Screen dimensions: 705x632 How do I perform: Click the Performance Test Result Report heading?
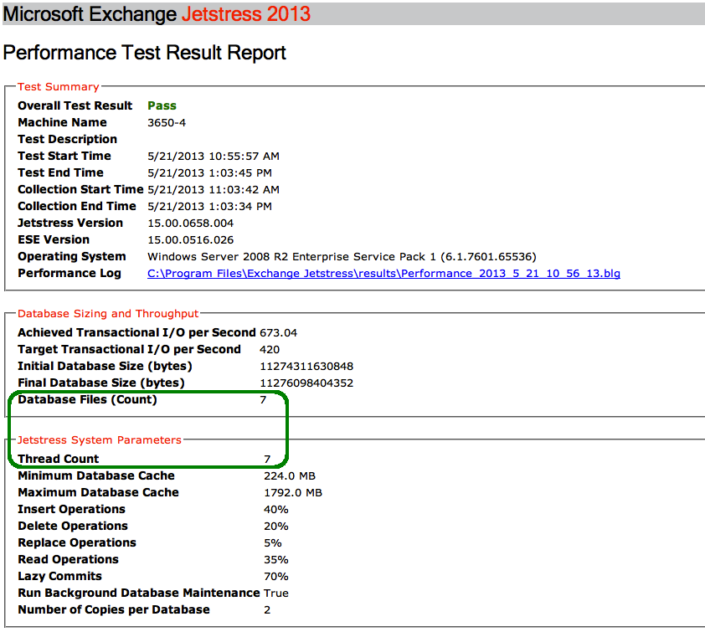[145, 53]
